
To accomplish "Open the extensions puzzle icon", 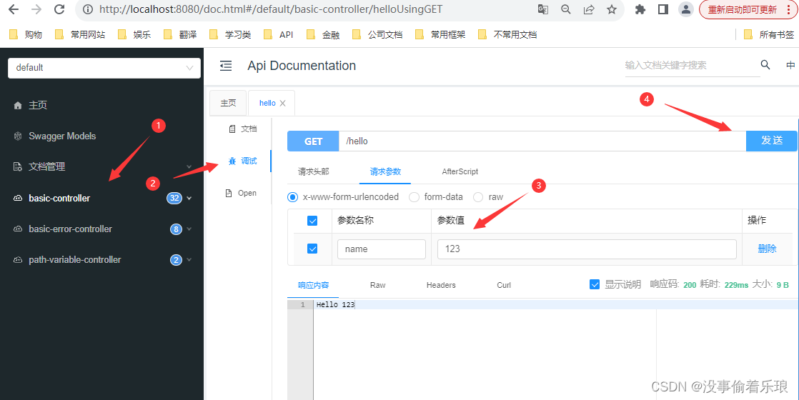I will (640, 9).
